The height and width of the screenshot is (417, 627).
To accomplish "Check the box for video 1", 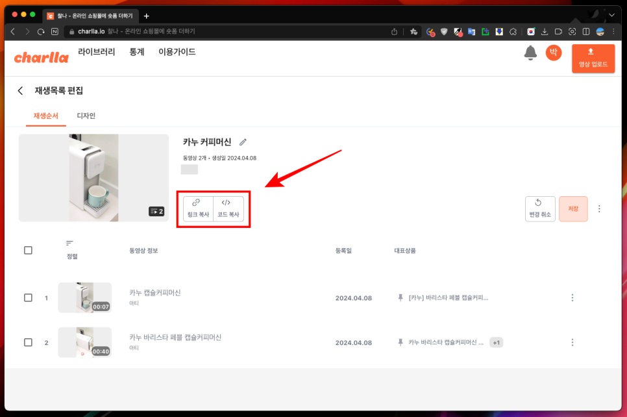I will (28, 297).
